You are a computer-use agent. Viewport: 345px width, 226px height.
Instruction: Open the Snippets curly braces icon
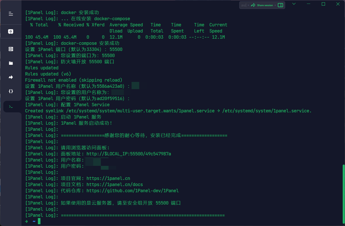11,91
